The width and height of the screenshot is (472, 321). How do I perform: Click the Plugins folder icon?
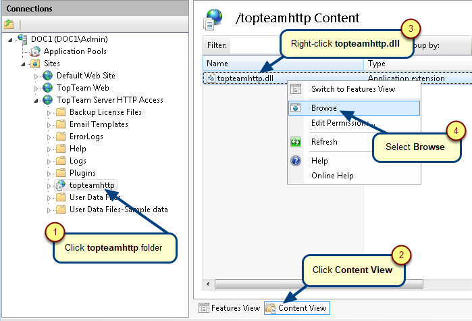(x=61, y=173)
